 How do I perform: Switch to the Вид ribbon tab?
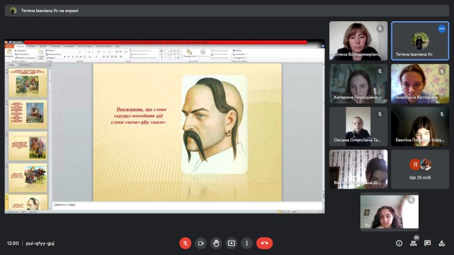click(x=117, y=46)
